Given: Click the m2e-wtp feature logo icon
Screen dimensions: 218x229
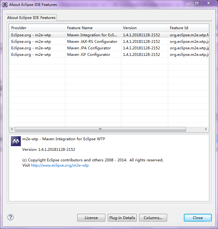Looking at the screenshot, I should click(x=16, y=141).
